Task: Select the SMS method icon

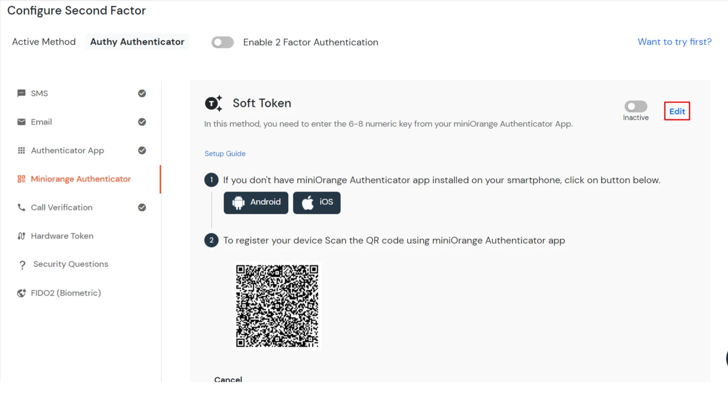Action: (21, 93)
